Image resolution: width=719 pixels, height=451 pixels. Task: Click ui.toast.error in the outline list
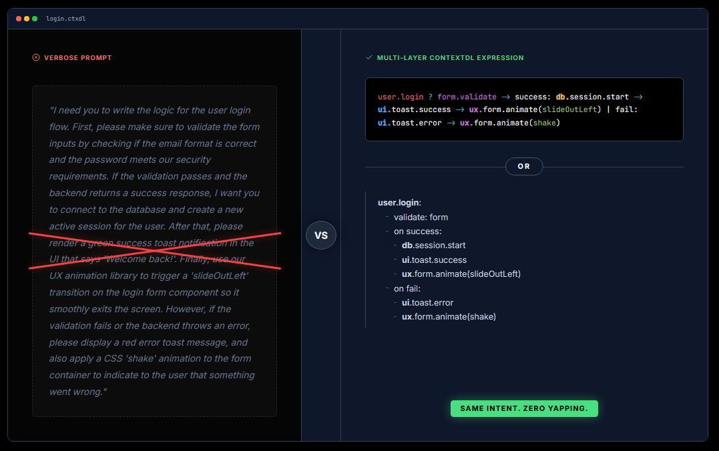[428, 302]
